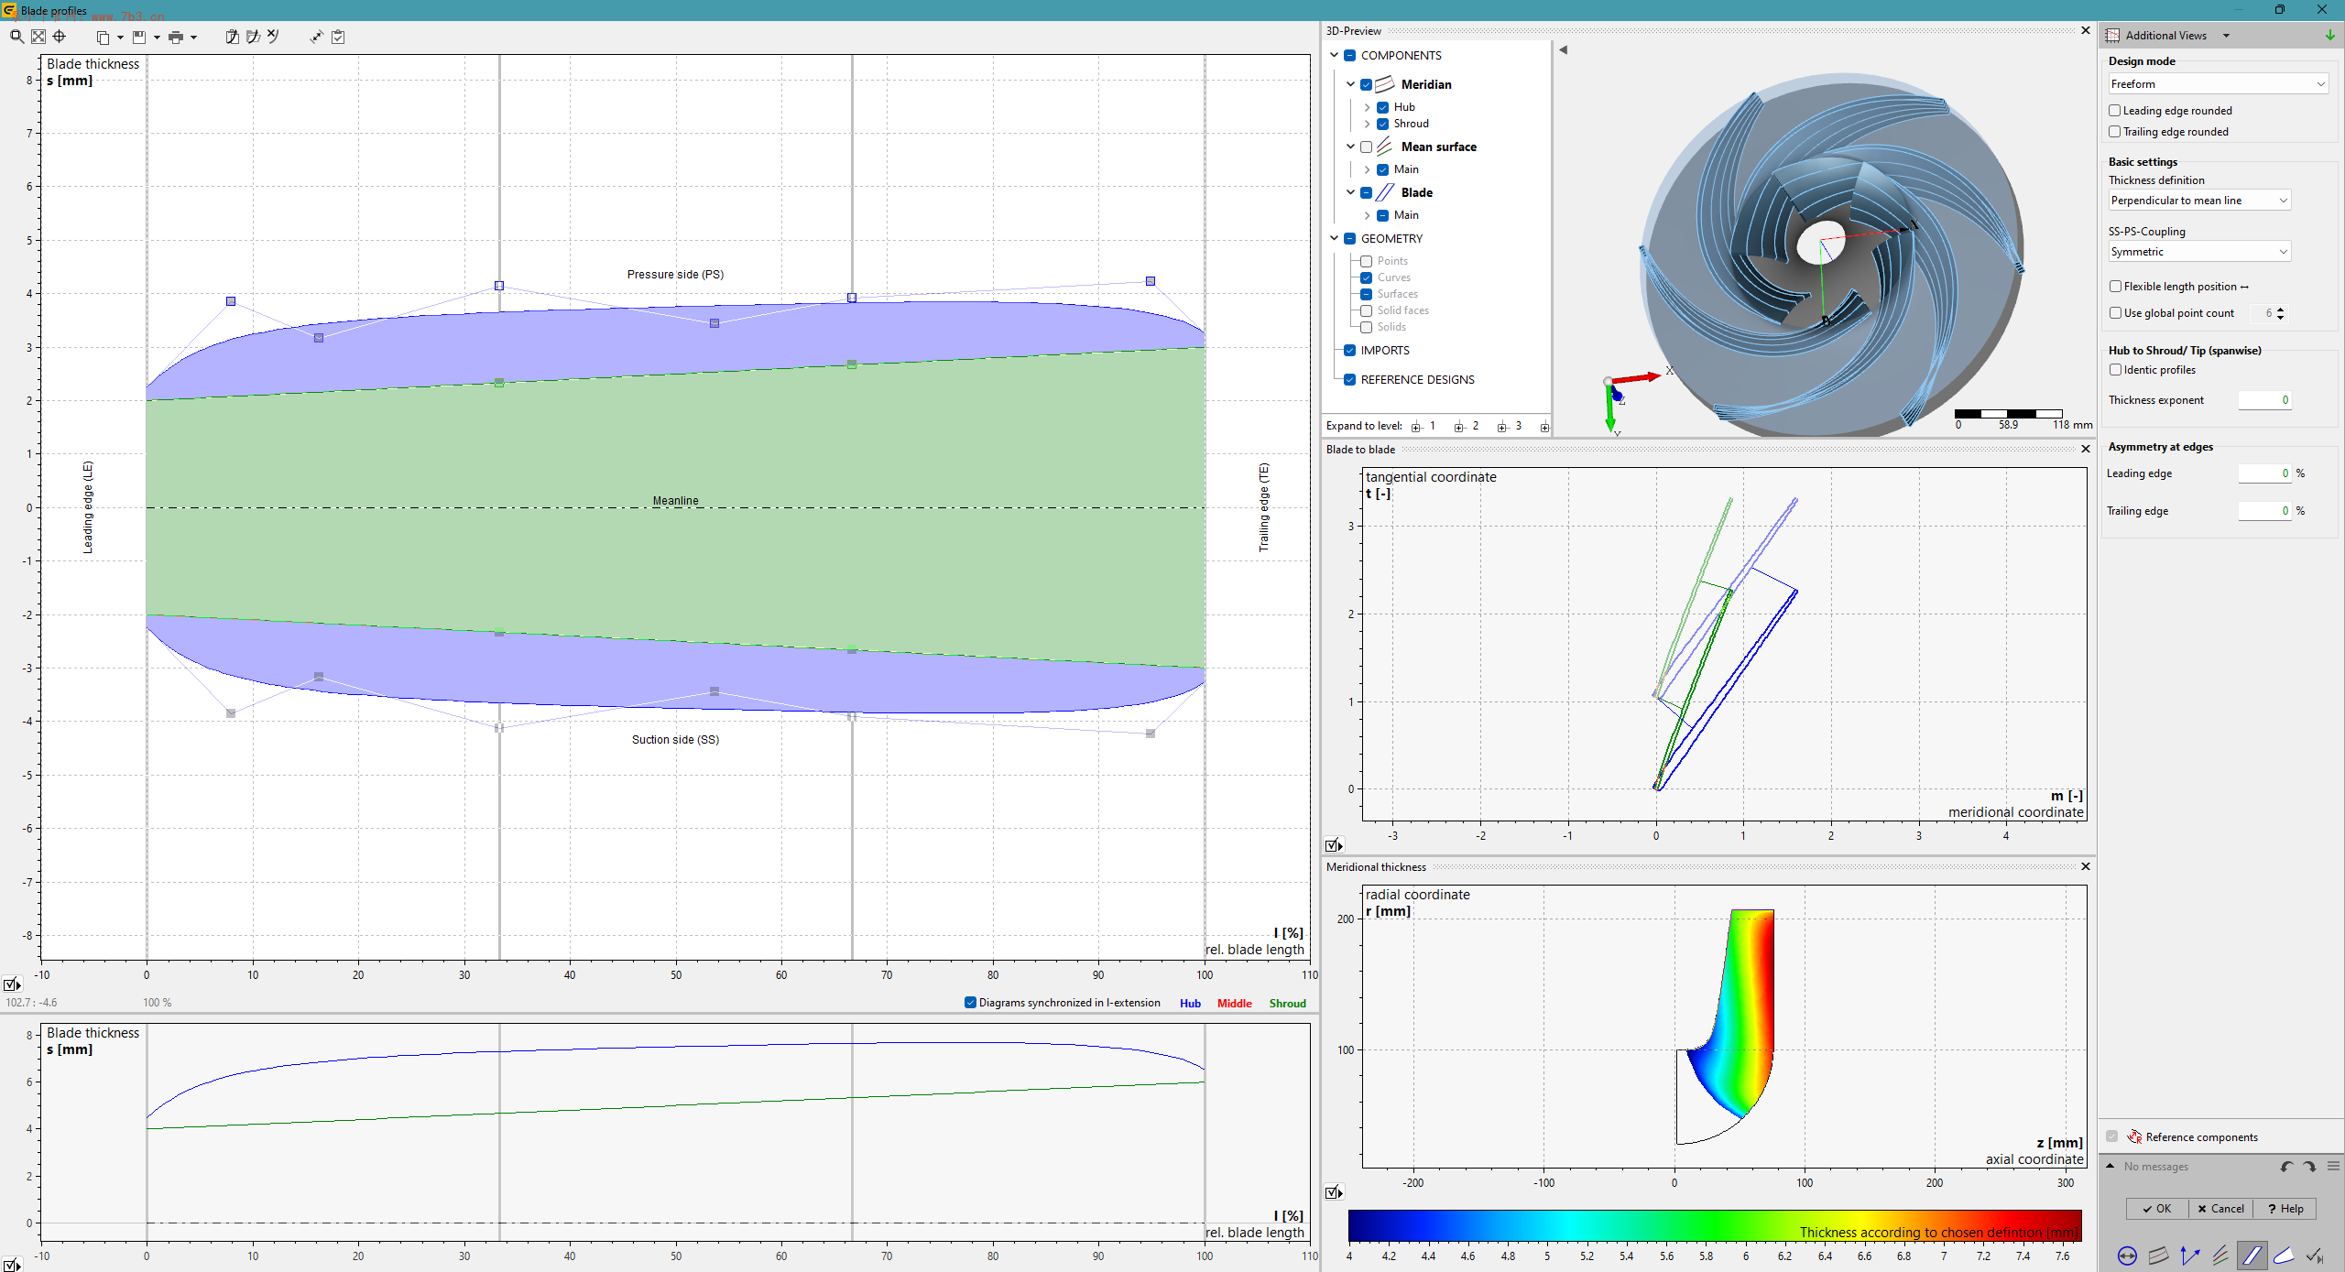This screenshot has height=1272, width=2345.
Task: Open the blade mean lines step icon
Action: (x=2221, y=1256)
